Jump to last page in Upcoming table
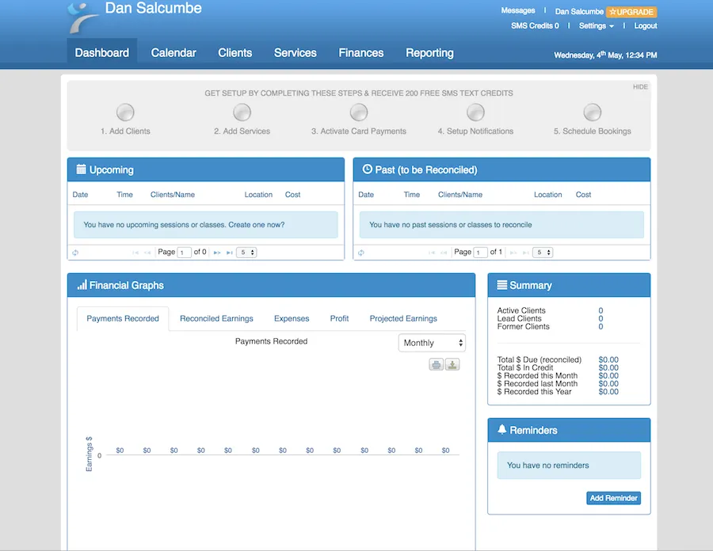Viewport: 713px width, 551px height. [230, 253]
